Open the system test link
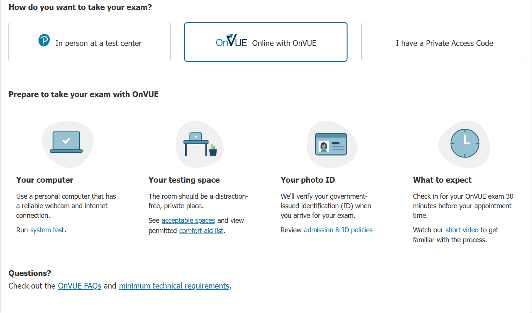532x313 pixels. (x=47, y=230)
